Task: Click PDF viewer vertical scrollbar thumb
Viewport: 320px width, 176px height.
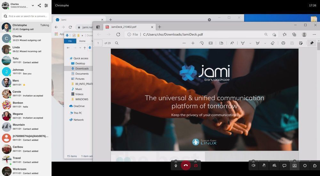Action: pyautogui.click(x=318, y=46)
